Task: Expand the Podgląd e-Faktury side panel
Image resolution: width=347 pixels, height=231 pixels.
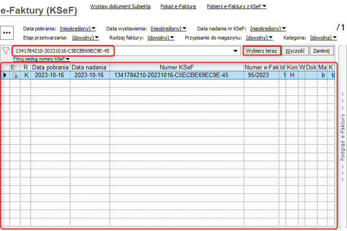Action: click(342, 137)
